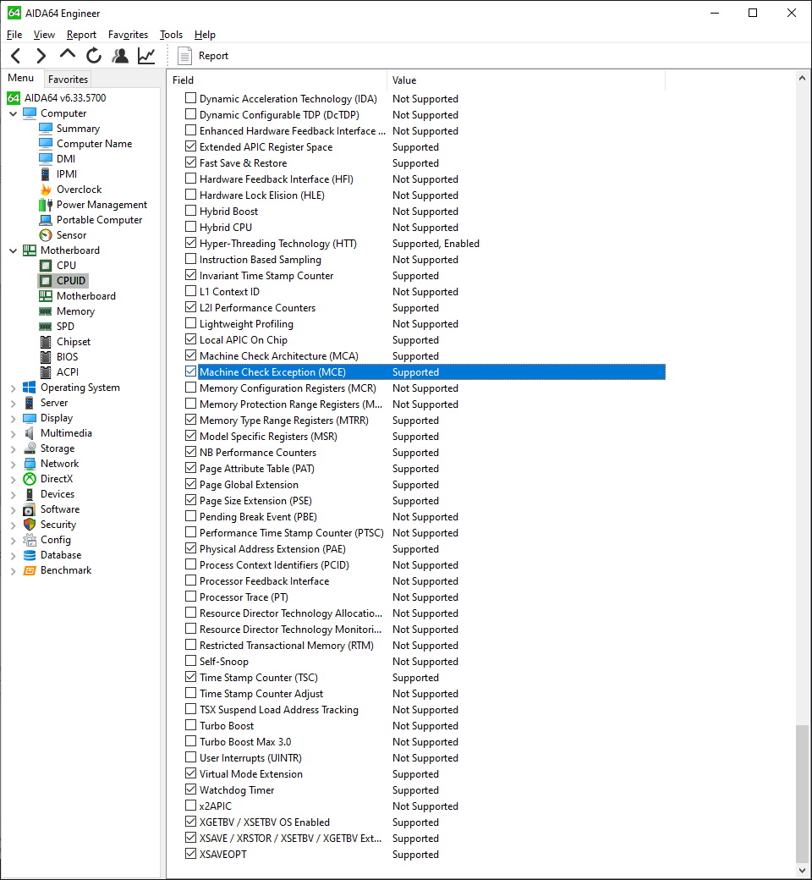Open Power Management battery icon

pyautogui.click(x=46, y=205)
